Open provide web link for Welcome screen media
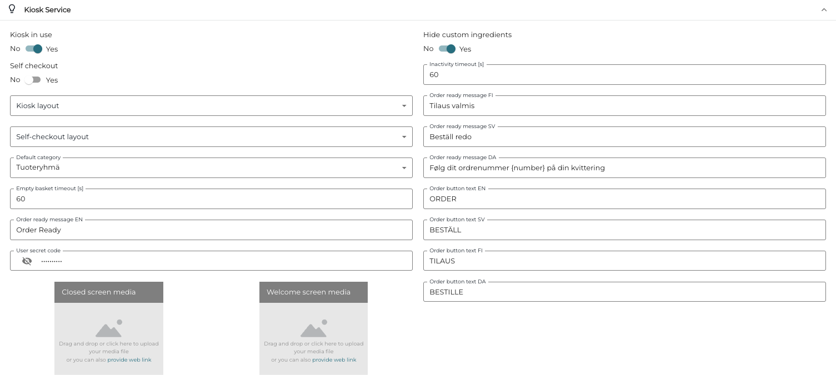 pyautogui.click(x=334, y=360)
